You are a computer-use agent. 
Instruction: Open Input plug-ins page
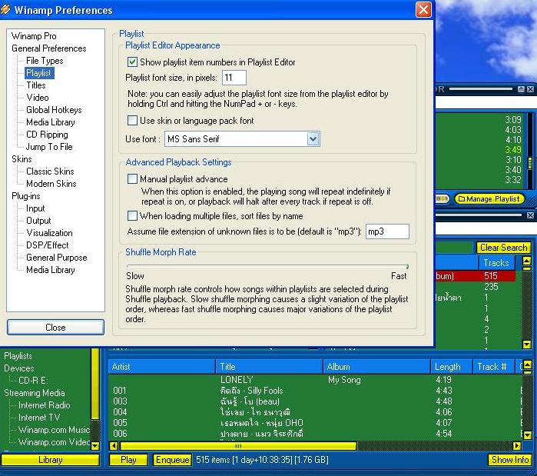coord(35,208)
